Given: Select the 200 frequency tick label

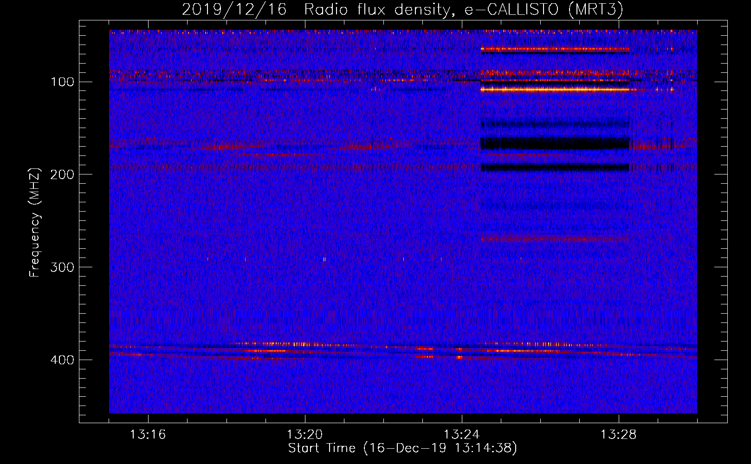Looking at the screenshot, I should pos(63,174).
